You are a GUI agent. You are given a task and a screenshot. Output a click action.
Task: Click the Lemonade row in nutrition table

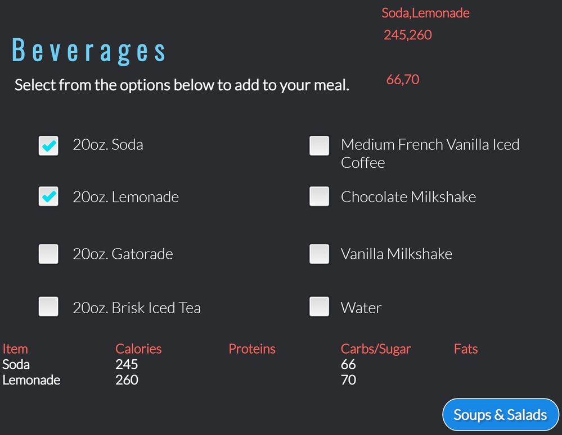pyautogui.click(x=179, y=380)
